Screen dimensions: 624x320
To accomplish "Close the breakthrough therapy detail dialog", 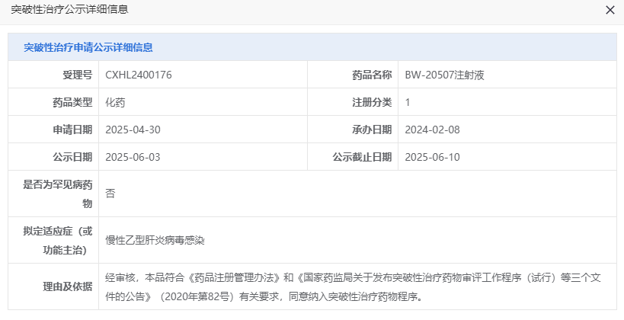I will [x=610, y=11].
